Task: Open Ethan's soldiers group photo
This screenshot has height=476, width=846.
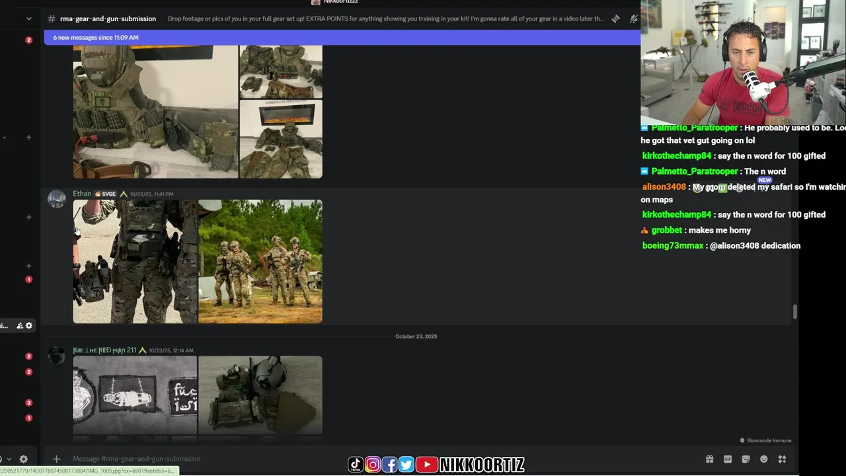Action: (260, 262)
